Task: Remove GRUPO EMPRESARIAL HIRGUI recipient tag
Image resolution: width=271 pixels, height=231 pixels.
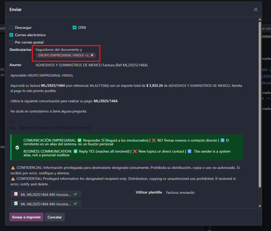Action: (92, 55)
